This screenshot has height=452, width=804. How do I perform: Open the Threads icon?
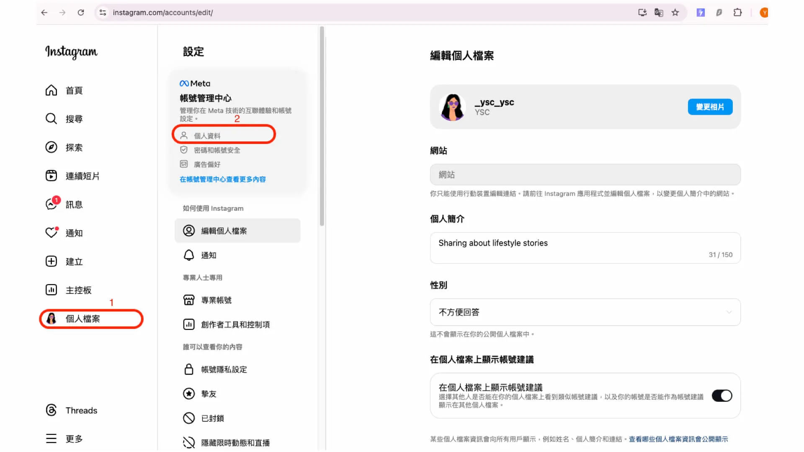[51, 410]
